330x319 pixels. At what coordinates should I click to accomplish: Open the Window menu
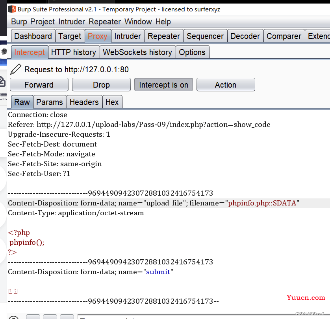(138, 22)
